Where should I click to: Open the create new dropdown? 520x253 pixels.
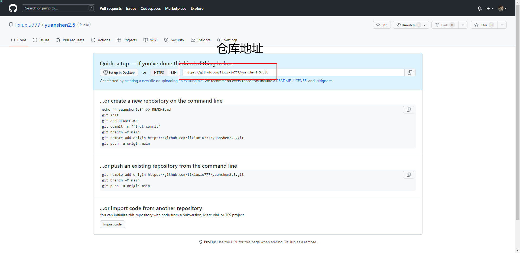pos(490,8)
